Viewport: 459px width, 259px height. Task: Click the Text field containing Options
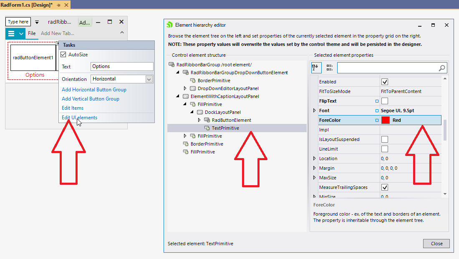pyautogui.click(x=122, y=66)
